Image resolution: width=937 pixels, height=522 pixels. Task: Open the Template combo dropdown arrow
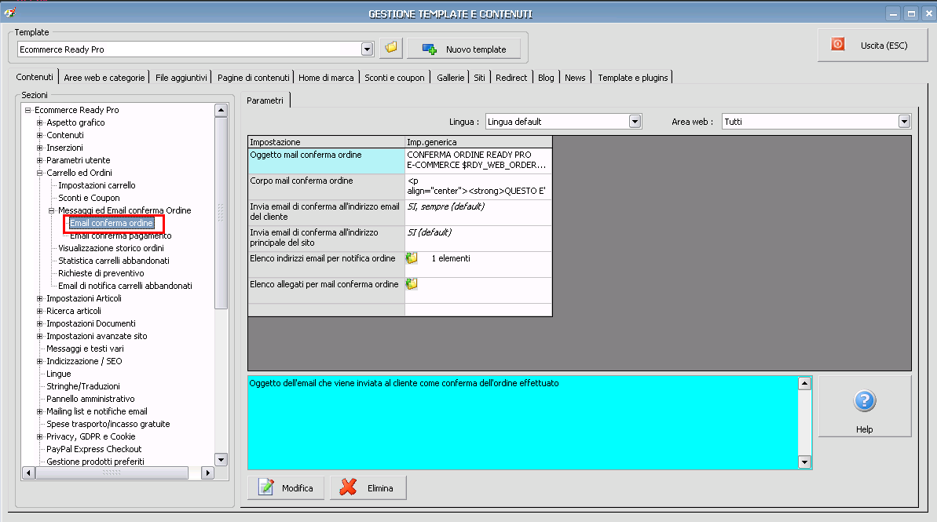click(x=367, y=49)
